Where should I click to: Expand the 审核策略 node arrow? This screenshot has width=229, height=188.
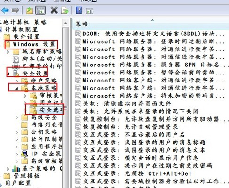(x=25, y=96)
